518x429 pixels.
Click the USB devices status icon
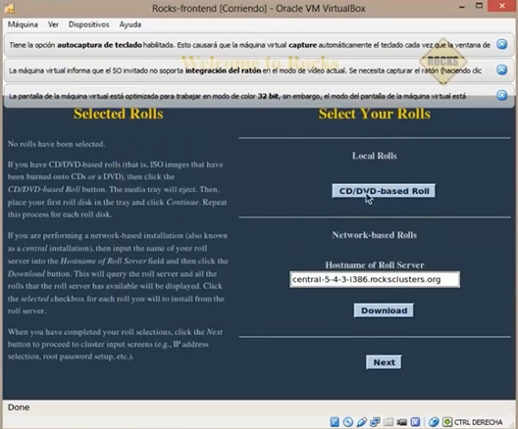(361, 422)
